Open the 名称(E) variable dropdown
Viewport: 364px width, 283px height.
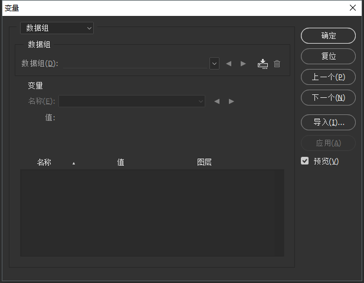tap(132, 101)
